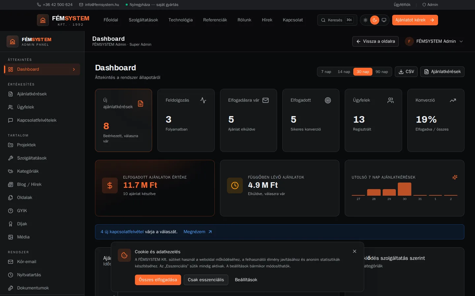Click the clock icon on pending offers card
This screenshot has height=296, width=475.
click(x=235, y=185)
